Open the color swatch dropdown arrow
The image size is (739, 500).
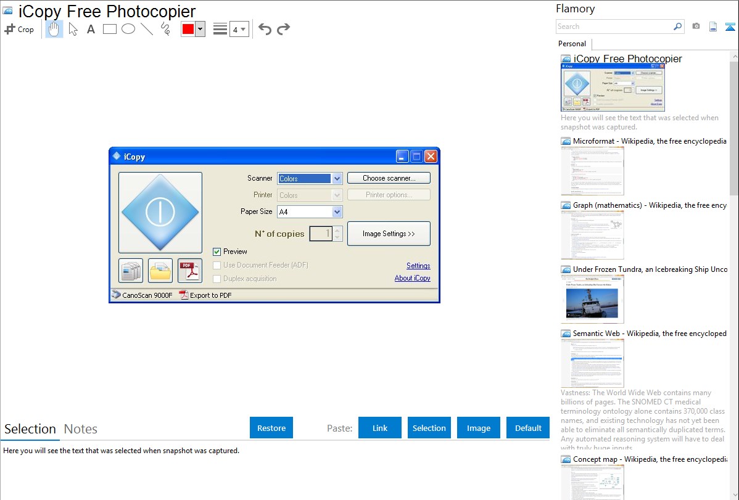click(x=200, y=29)
